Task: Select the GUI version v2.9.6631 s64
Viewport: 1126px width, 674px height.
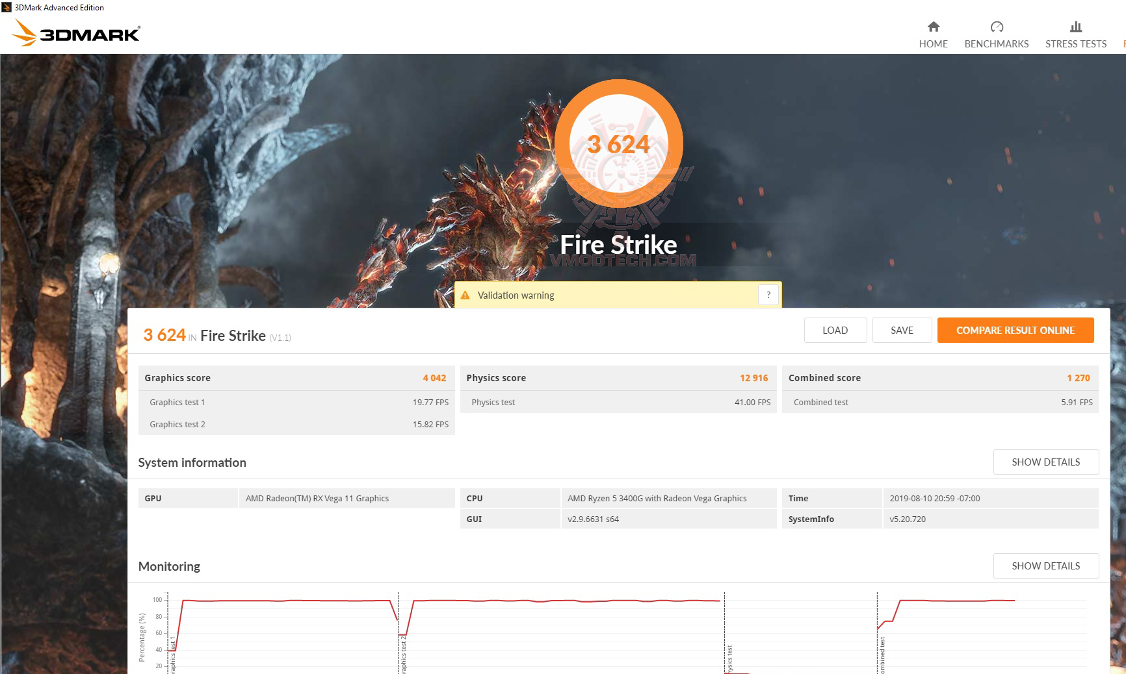Action: 593,519
